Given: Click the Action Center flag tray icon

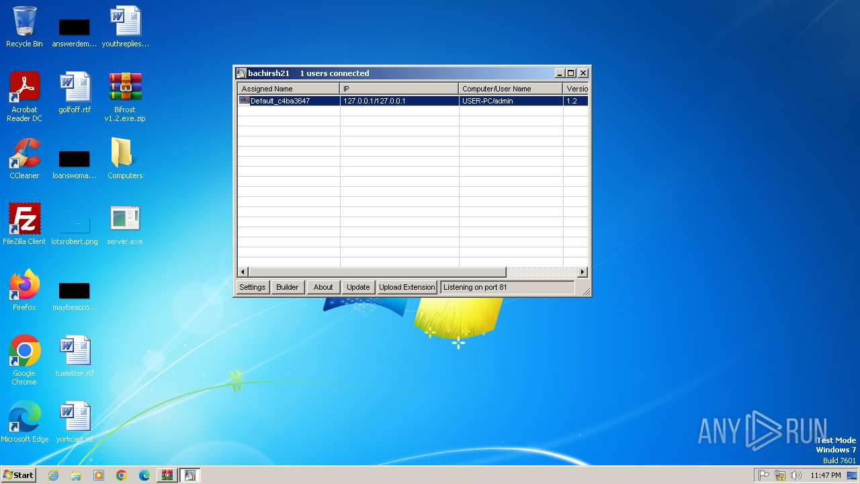Looking at the screenshot, I should 764,475.
